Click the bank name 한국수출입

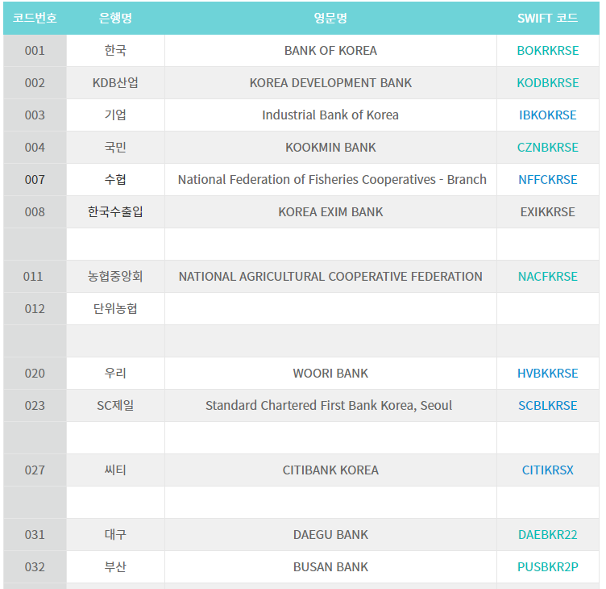(115, 212)
